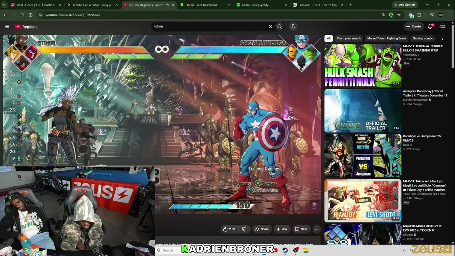Open the media controls icon in Chrome toolbar
455x256 pixels.
coord(432,15)
